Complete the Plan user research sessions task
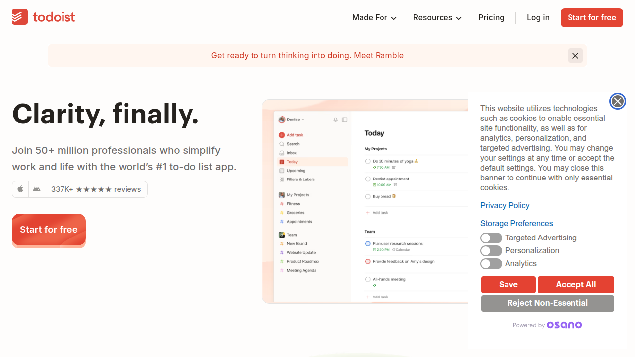 click(x=368, y=244)
